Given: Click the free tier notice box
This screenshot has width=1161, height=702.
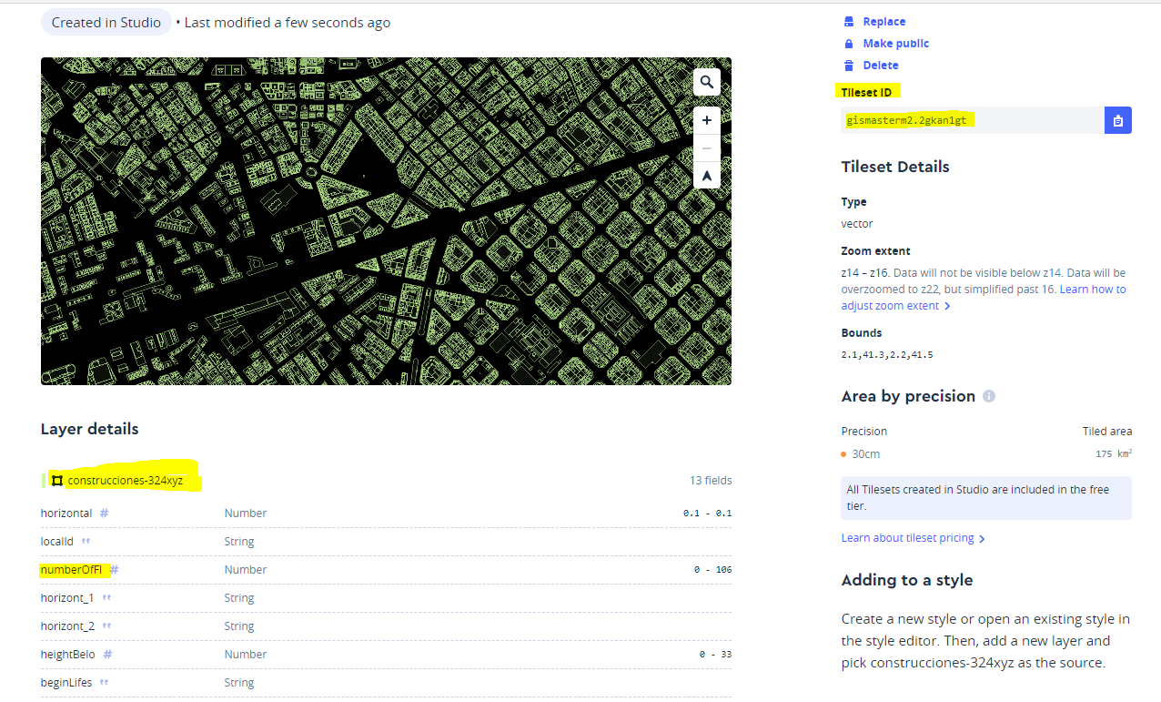Looking at the screenshot, I should click(x=986, y=497).
